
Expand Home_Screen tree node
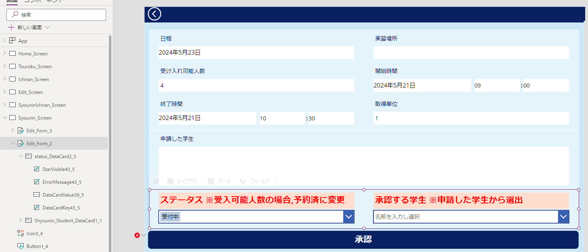[4, 53]
